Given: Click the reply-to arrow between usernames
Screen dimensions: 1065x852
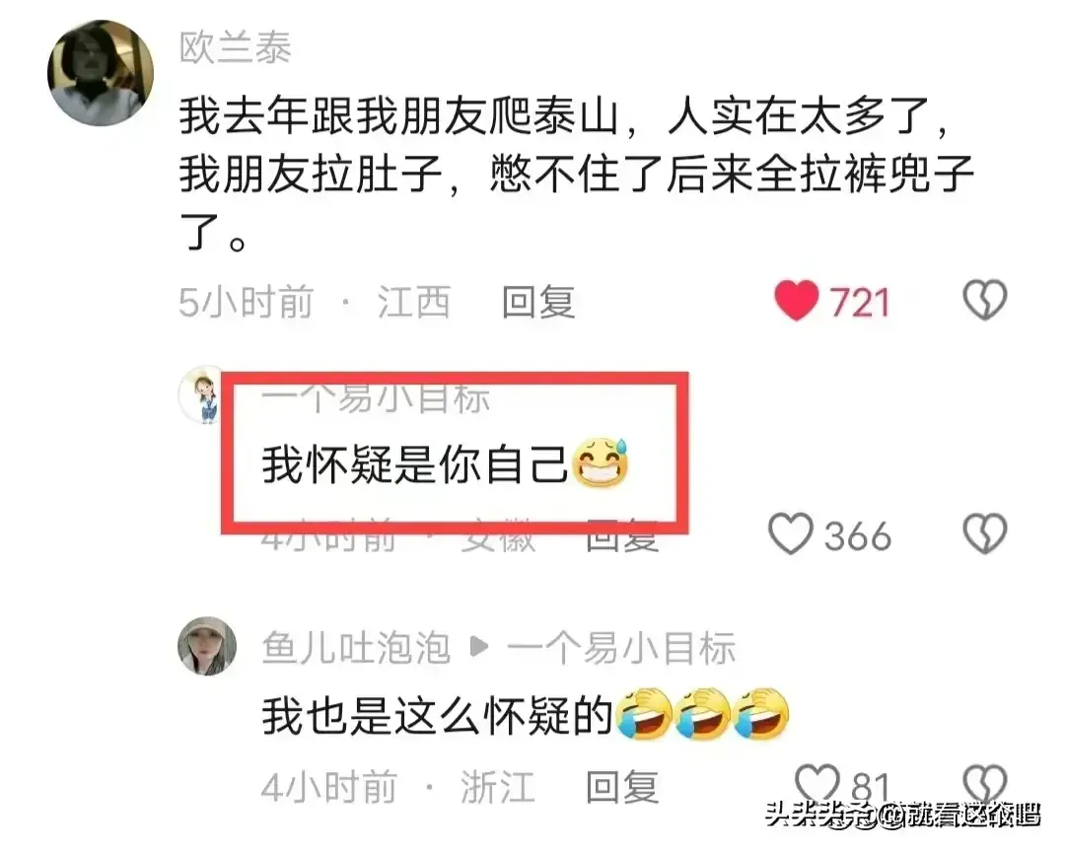Looking at the screenshot, I should point(479,646).
